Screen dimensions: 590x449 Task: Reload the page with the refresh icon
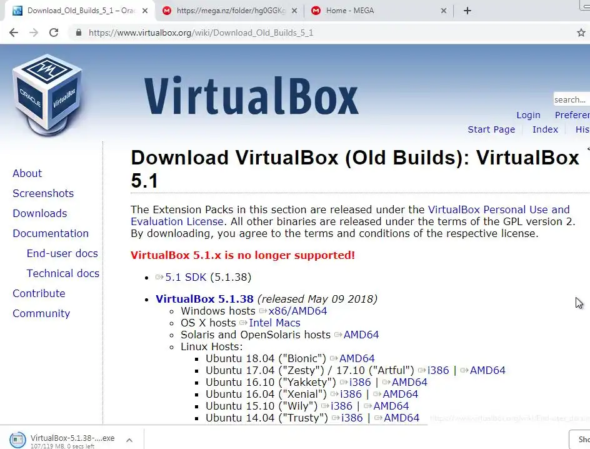pos(54,33)
